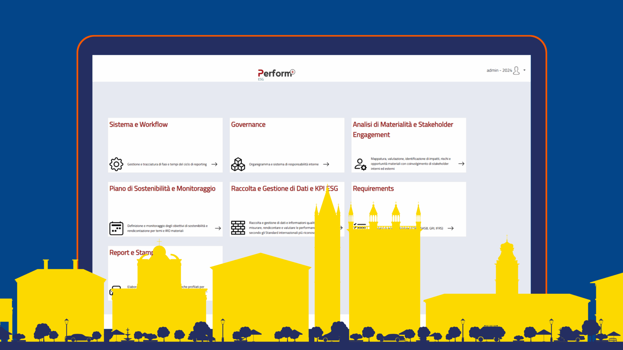Click arrow beside Governance organigramma text

[x=326, y=164]
